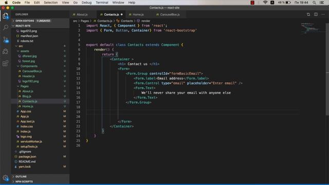Open the Selection menu
The image size is (329, 185).
pyautogui.click(x=50, y=3)
